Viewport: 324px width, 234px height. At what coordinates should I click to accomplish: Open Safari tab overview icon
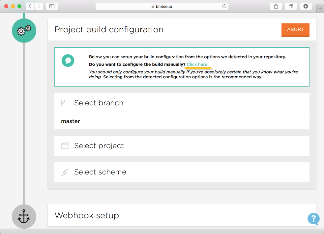pos(290,6)
